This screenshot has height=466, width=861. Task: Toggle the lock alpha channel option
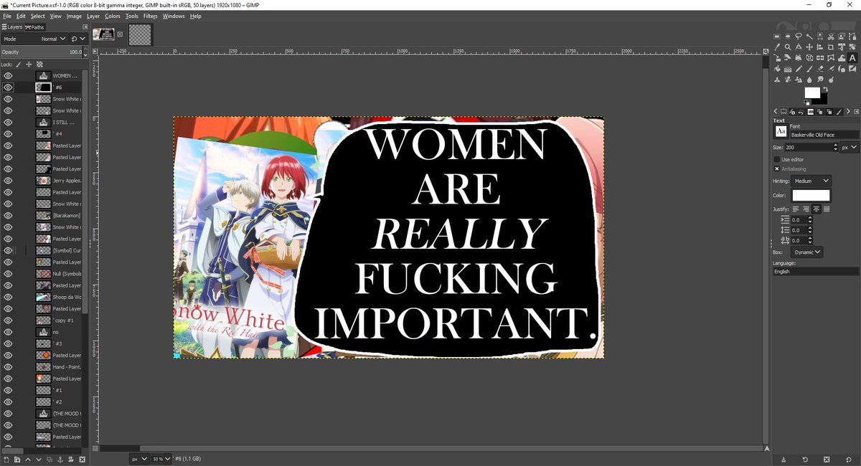click(x=39, y=64)
